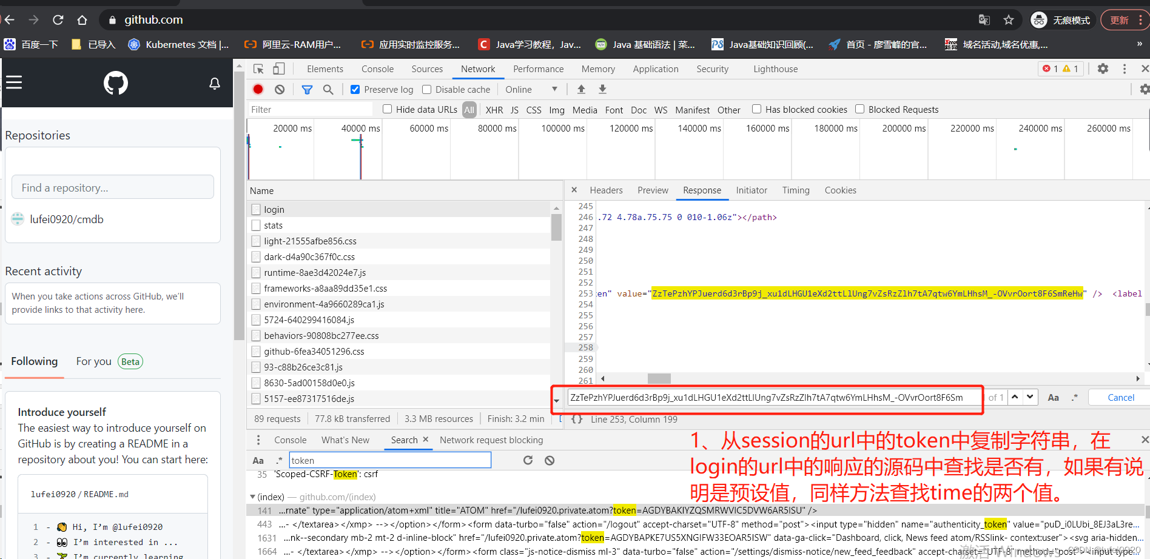Toggle the network filter funnel

click(308, 89)
